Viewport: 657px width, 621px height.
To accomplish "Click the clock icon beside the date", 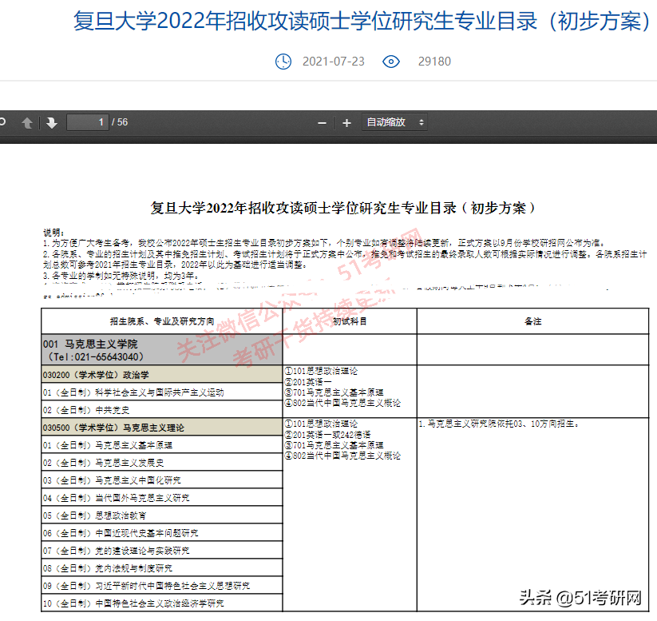I will point(283,62).
